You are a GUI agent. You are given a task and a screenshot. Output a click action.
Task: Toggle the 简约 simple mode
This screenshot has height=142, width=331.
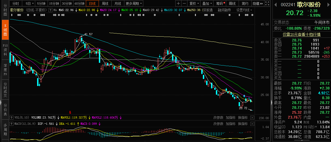[245, 4]
